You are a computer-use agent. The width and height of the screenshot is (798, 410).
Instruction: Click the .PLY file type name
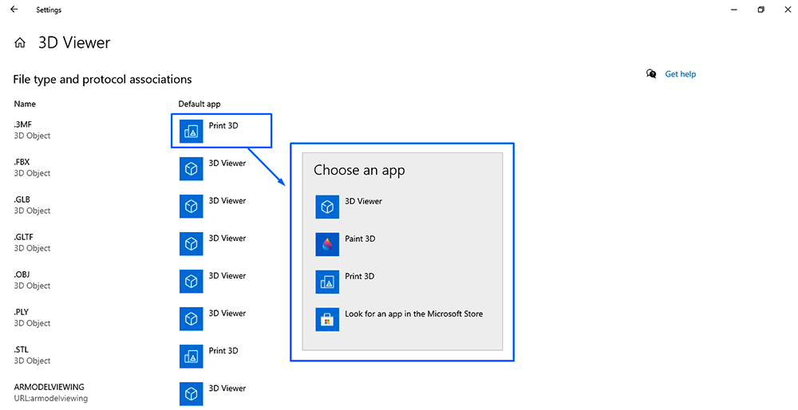pyautogui.click(x=22, y=313)
